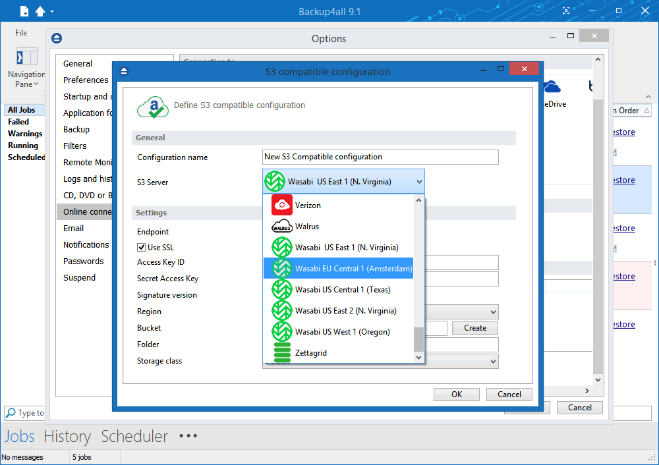Open Preferences options page
This screenshot has height=465, width=659.
[86, 80]
